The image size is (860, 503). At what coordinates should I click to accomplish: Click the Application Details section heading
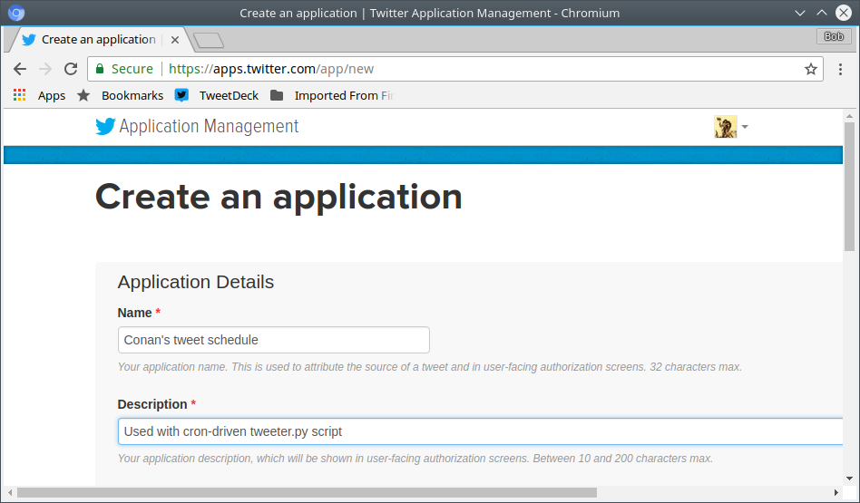(x=196, y=282)
